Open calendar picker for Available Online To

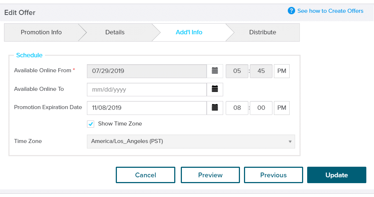pos(215,90)
